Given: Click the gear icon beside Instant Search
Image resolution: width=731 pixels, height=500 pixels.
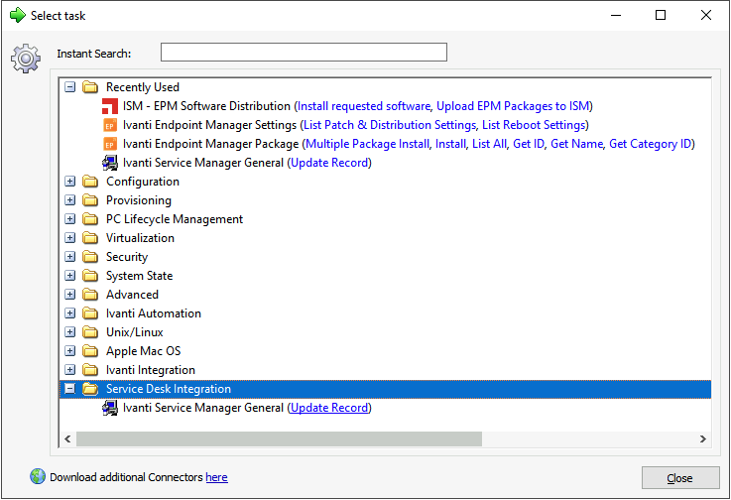Looking at the screenshot, I should coord(26,59).
